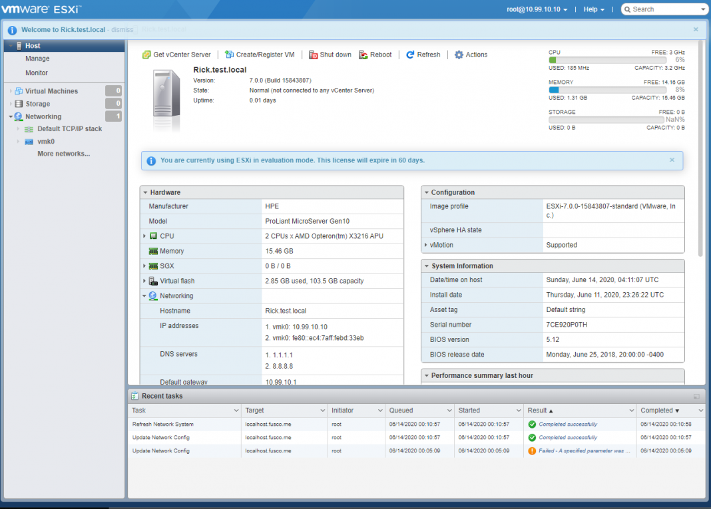Open the Result column dropdown in Recent tasks
Image resolution: width=711 pixels, height=509 pixels.
tap(632, 411)
